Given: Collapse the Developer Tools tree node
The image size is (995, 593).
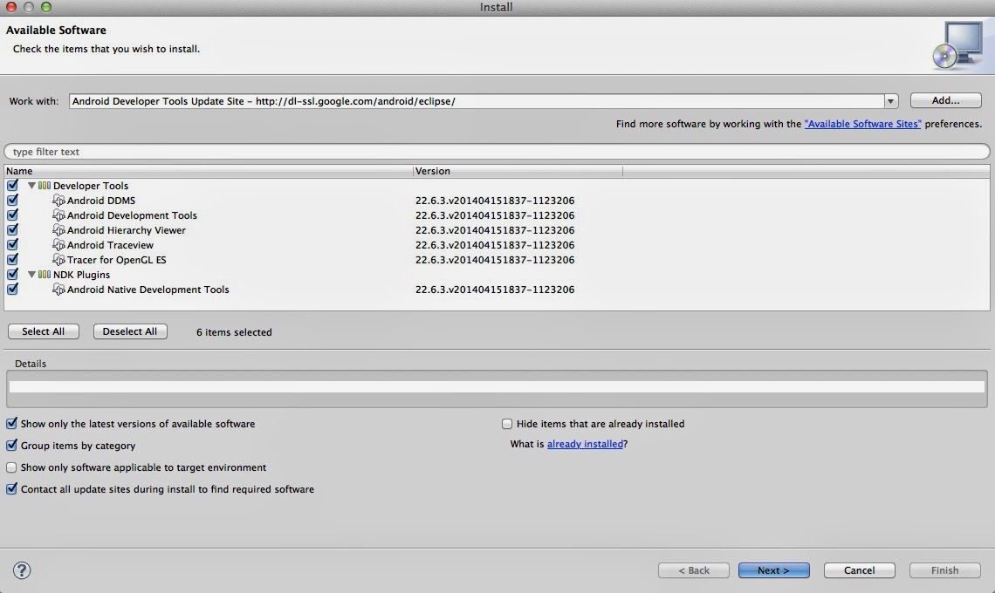Looking at the screenshot, I should click(x=31, y=185).
